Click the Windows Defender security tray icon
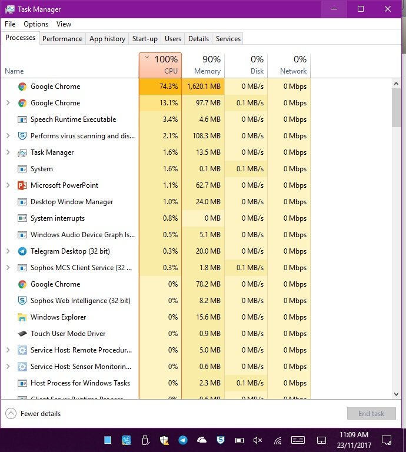This screenshot has height=452, width=406. tap(164, 440)
